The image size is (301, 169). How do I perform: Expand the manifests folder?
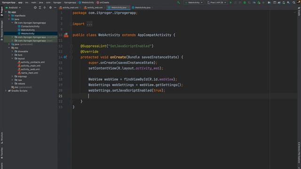9,15
